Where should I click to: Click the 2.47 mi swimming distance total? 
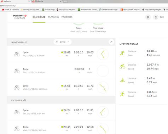(151, 78)
